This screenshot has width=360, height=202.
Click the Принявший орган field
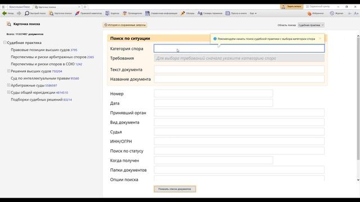239,113
